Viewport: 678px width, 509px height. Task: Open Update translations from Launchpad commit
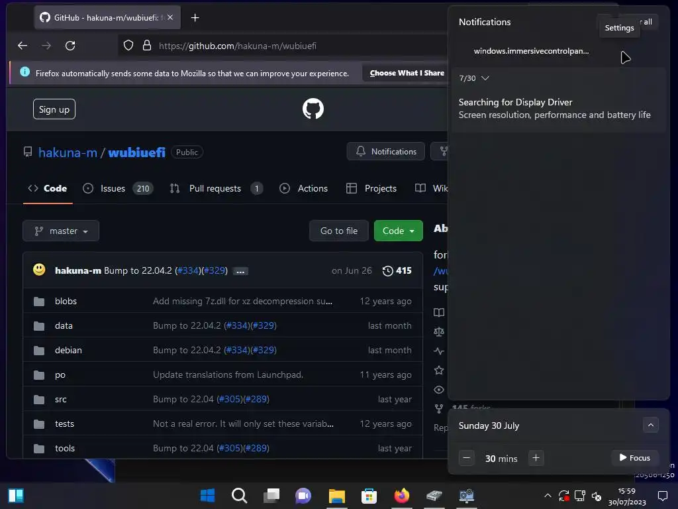click(228, 375)
